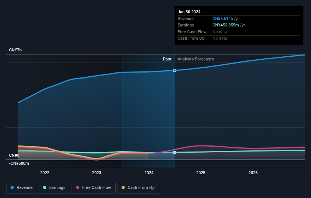
Task: Click the 2026 x-axis label
Action: 253,173
